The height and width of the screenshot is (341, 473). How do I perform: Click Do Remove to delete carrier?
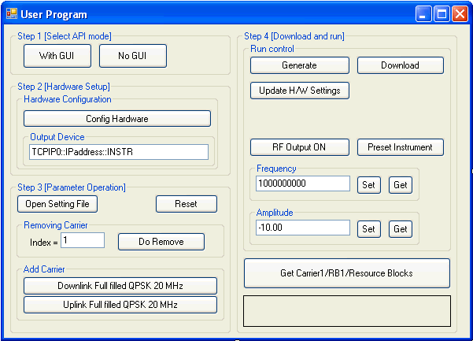point(161,242)
